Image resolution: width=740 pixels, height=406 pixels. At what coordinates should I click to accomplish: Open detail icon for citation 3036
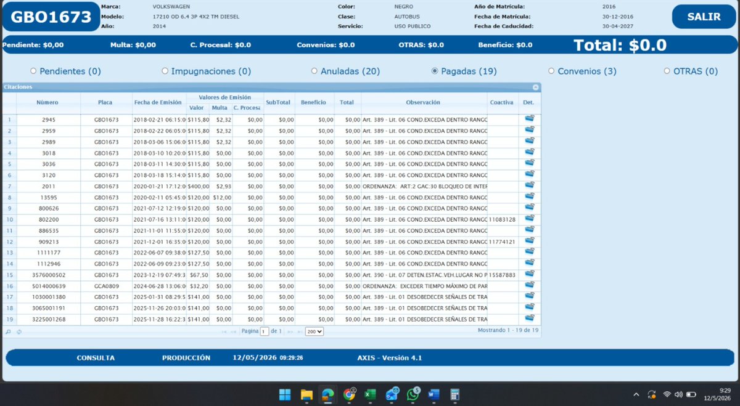pyautogui.click(x=529, y=163)
